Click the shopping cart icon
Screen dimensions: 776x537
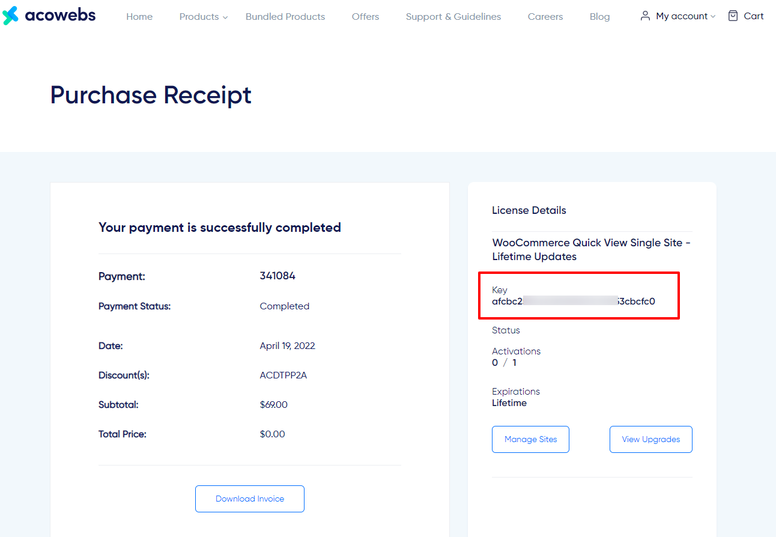[x=733, y=16]
